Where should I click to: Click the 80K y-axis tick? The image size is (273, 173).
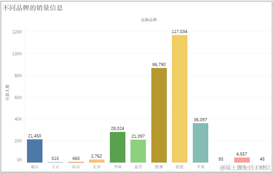18,76
